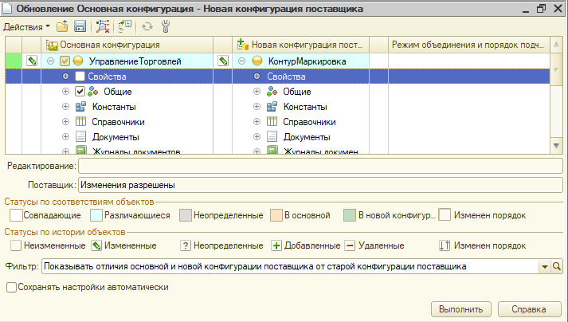Check the Свойства checkbox in main configuration

tap(80, 77)
